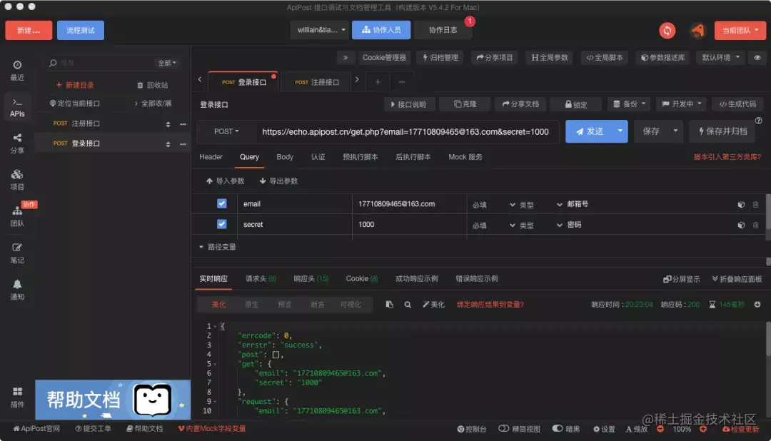
Task: Click the orange announcement icon in header
Action: pyautogui.click(x=697, y=31)
